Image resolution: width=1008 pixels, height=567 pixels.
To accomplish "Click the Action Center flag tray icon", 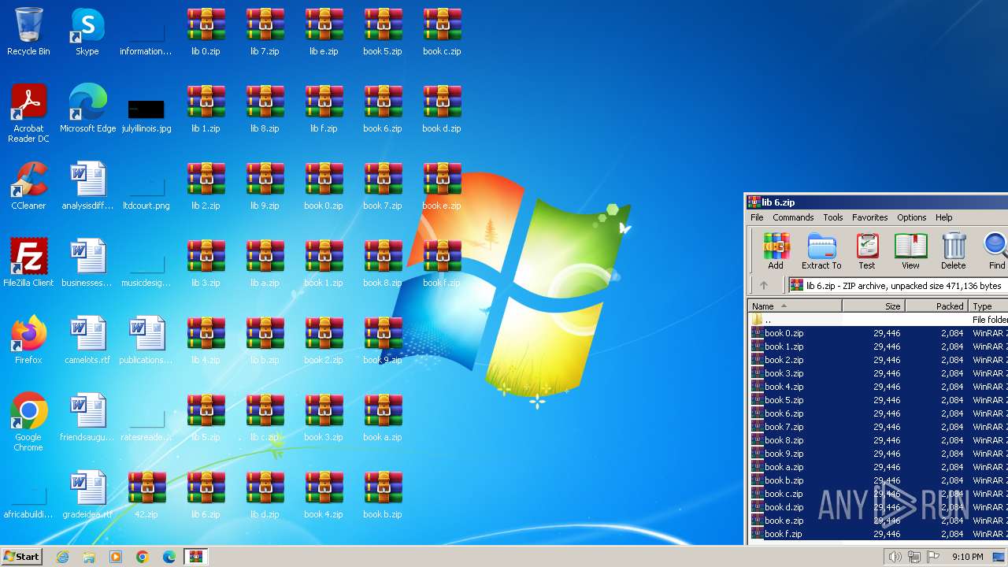I will point(933,557).
